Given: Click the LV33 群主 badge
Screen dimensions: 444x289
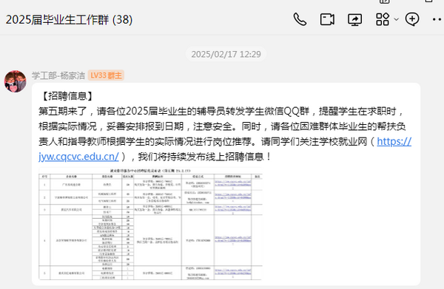Looking at the screenshot, I should tap(106, 75).
